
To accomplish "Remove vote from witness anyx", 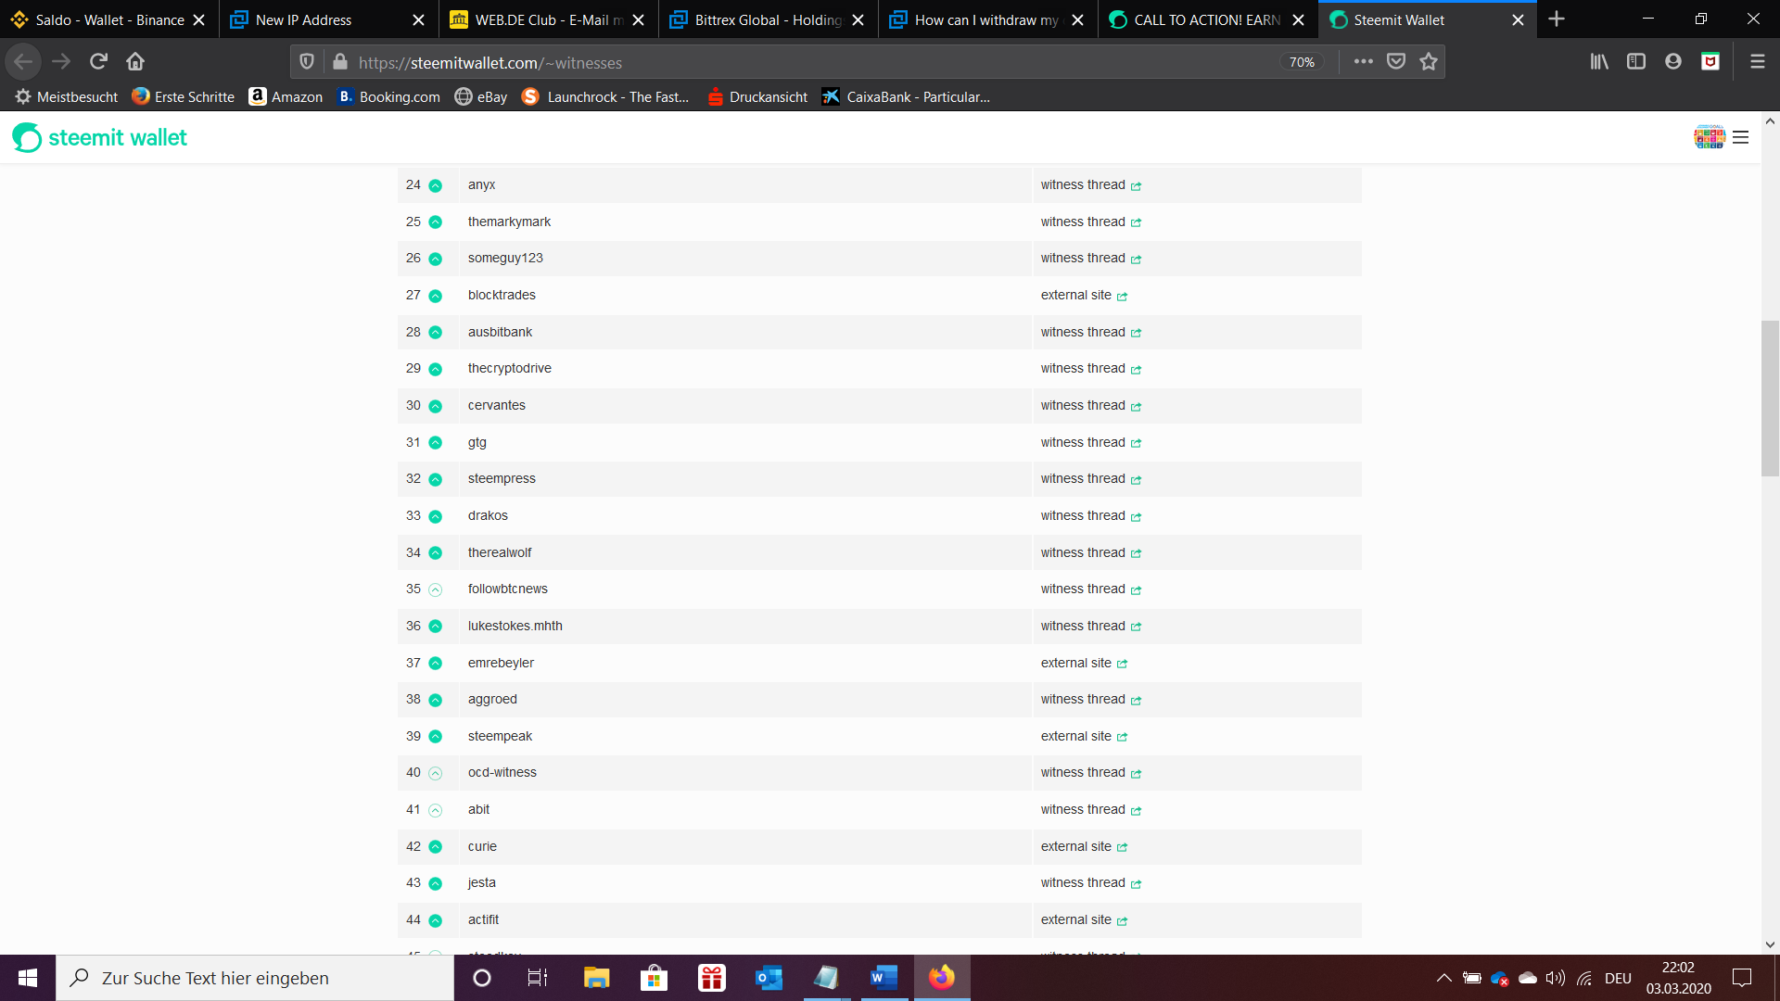I will tap(435, 185).
